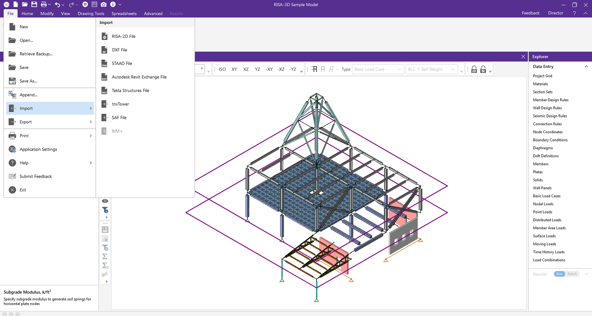
Task: Toggle the Env results mode
Action: [559, 274]
